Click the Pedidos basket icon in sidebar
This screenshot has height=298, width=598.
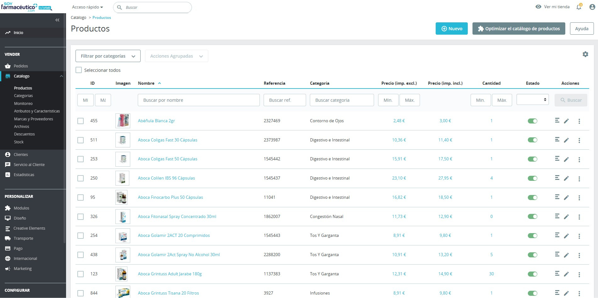[x=8, y=66]
